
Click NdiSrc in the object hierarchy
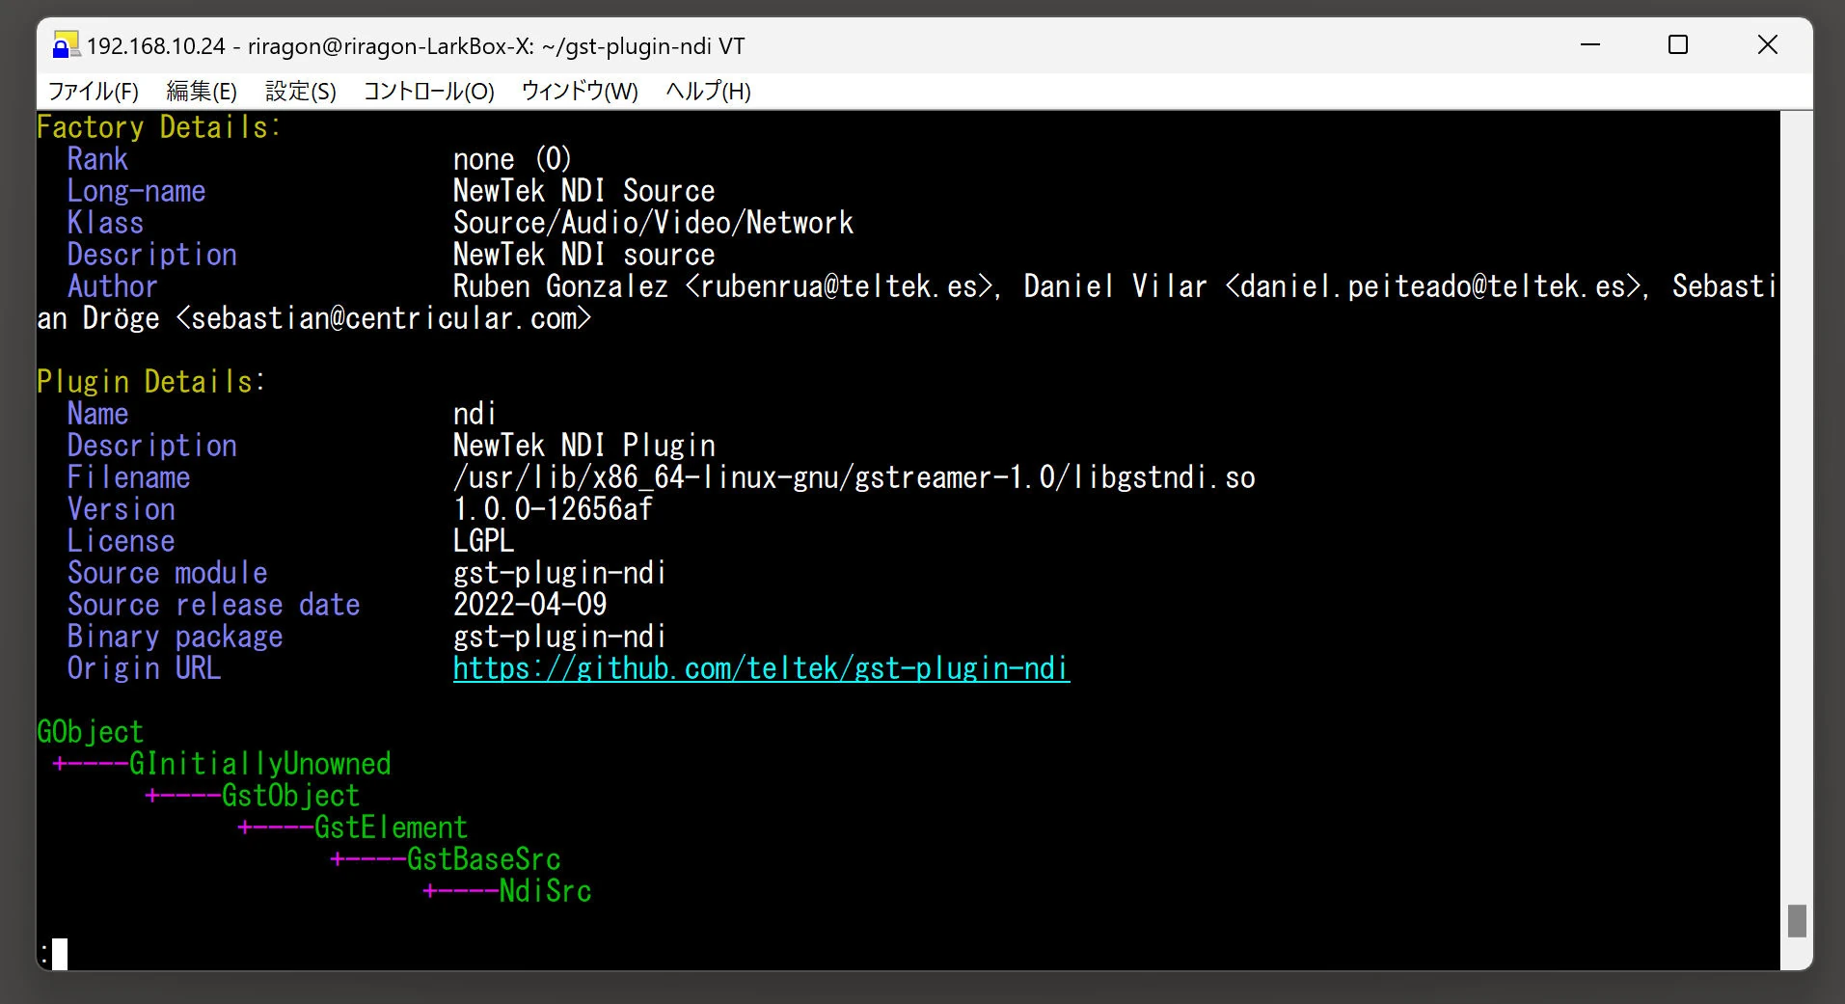545,891
